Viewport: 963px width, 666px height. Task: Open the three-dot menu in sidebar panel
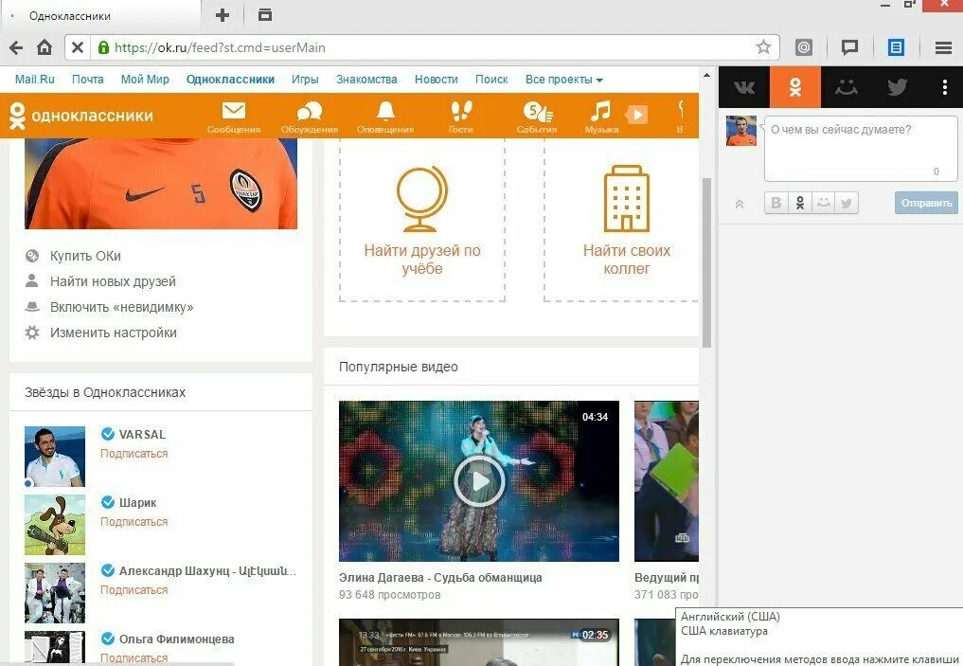click(945, 87)
